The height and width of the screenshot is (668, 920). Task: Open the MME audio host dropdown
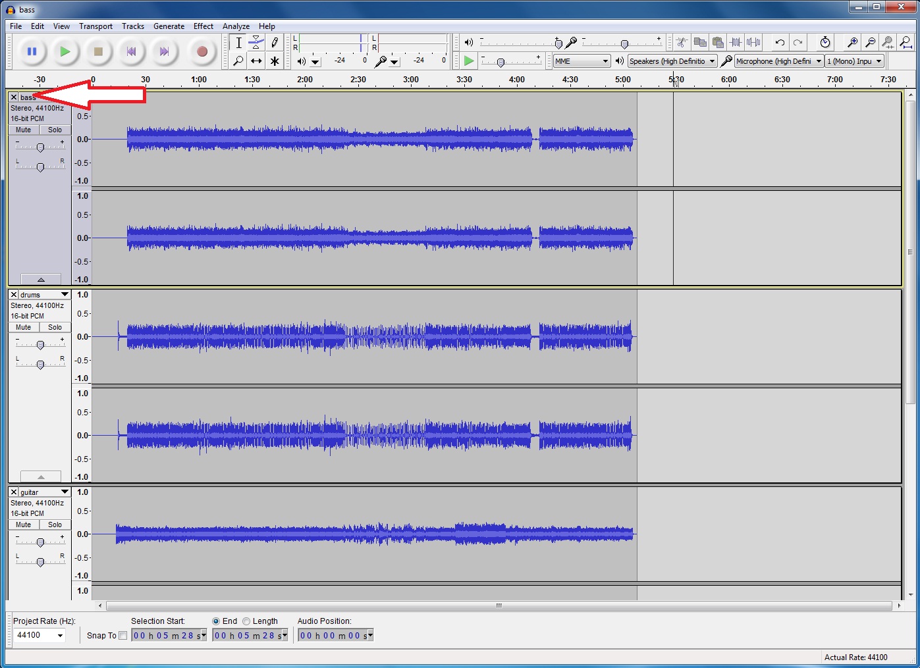pos(582,61)
